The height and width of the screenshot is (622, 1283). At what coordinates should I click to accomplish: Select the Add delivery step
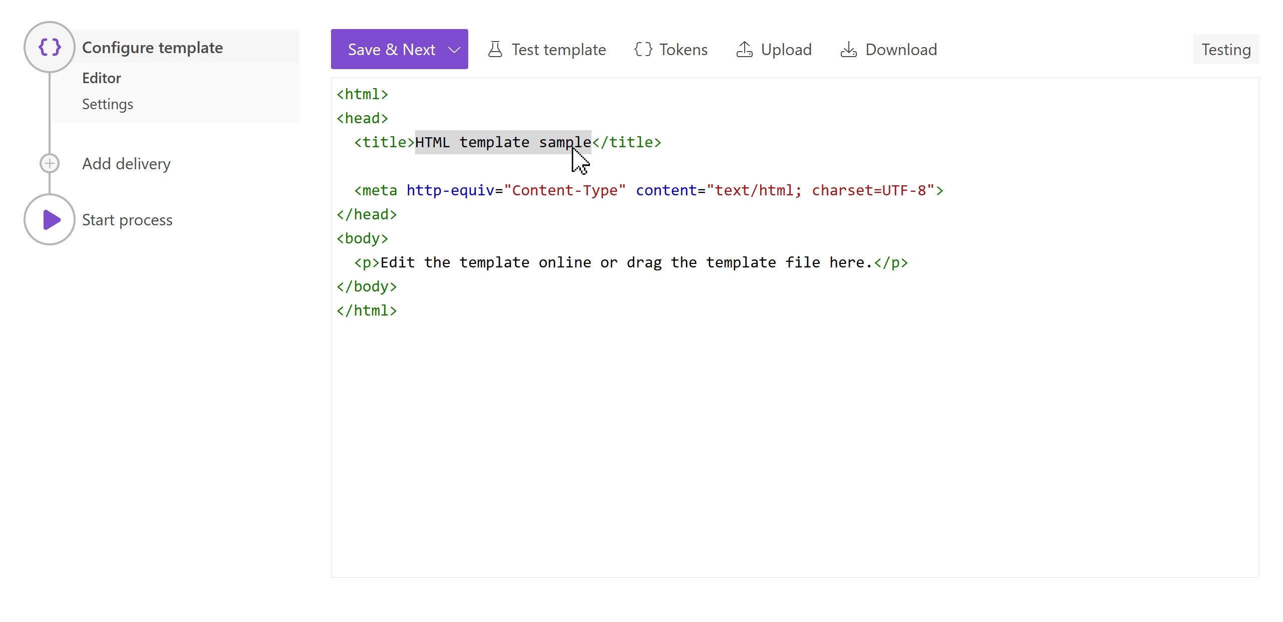(126, 164)
